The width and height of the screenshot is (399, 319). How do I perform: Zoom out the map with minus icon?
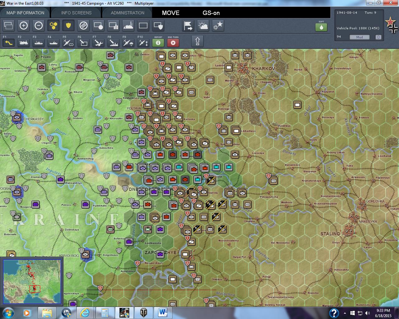tap(39, 26)
